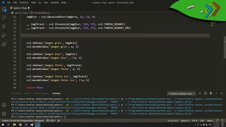Click the 'Ln 26, Col 5' status entry
226x127 pixels.
click(x=173, y=121)
